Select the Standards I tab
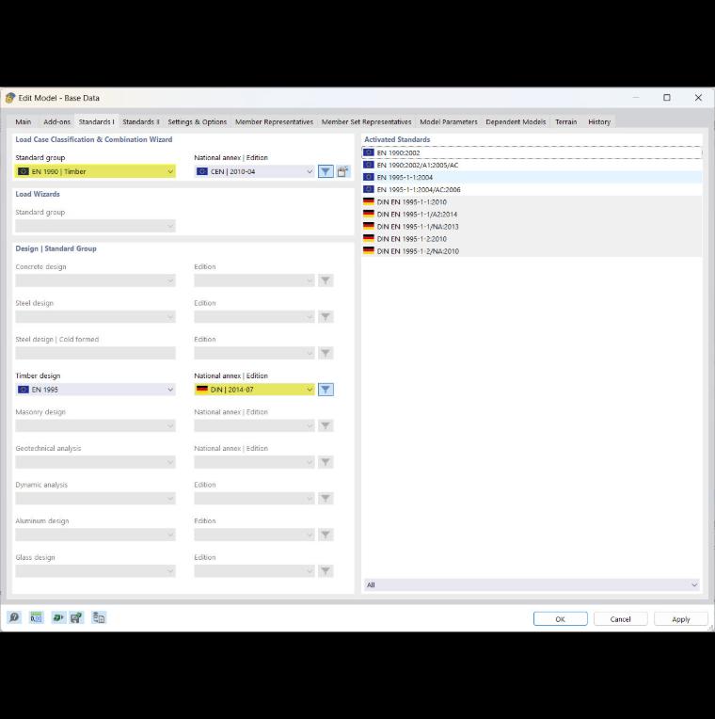715x719 pixels. pyautogui.click(x=96, y=121)
